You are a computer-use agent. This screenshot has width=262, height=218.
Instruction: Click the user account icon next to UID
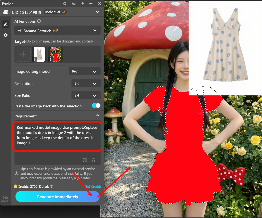6,12
